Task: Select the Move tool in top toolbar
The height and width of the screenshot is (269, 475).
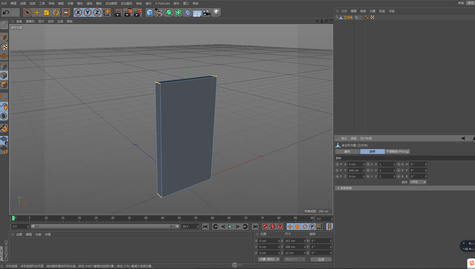Action: point(37,12)
